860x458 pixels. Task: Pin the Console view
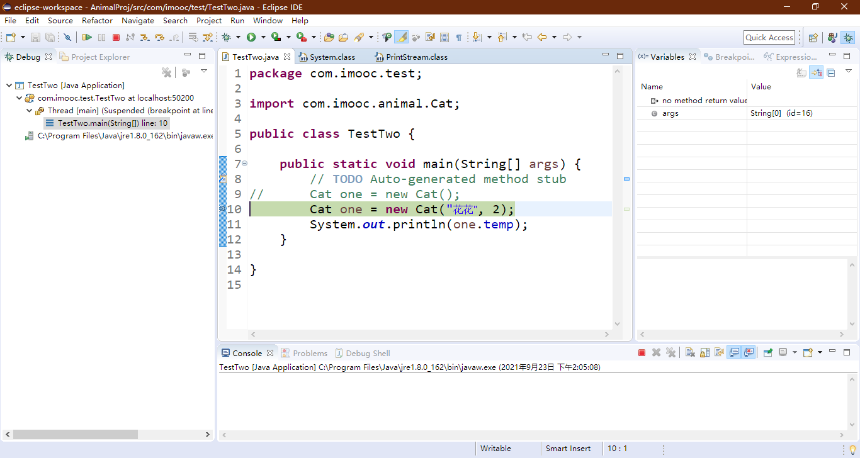pos(768,353)
